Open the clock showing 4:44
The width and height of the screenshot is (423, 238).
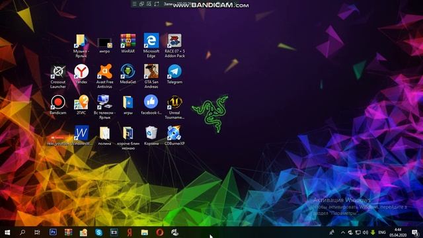(398, 232)
